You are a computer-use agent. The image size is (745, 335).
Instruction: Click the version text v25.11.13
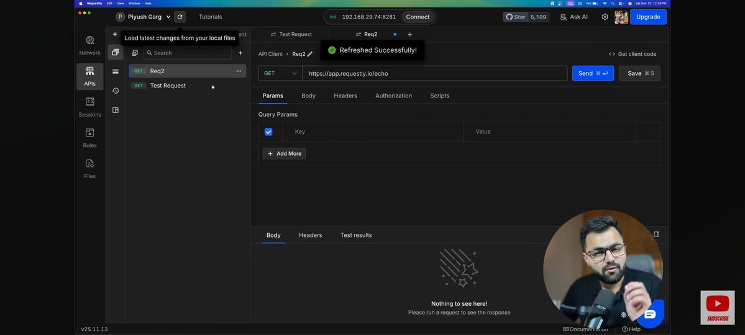(x=94, y=329)
